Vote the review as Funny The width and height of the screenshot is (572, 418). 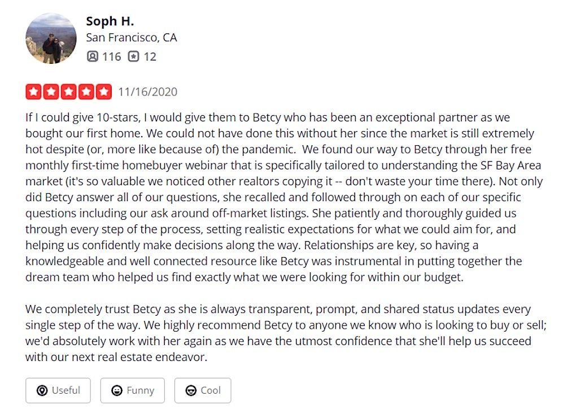click(133, 390)
